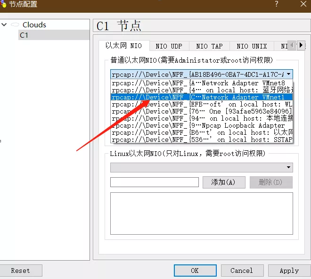Image resolution: width=311 pixels, height=279 pixels.
Task: Click the OK button
Action: 195,271
